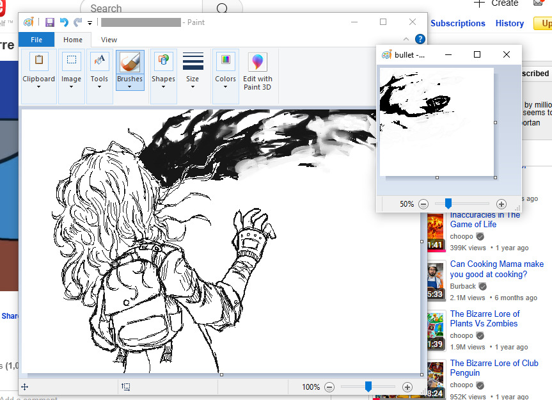Click the Redo arrow in quick access toolbar
Screen dimensions: 552x400
click(x=77, y=22)
